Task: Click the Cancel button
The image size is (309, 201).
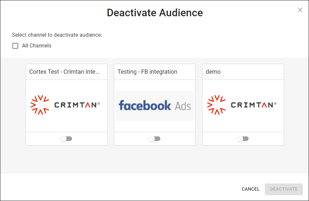Action: click(x=251, y=189)
